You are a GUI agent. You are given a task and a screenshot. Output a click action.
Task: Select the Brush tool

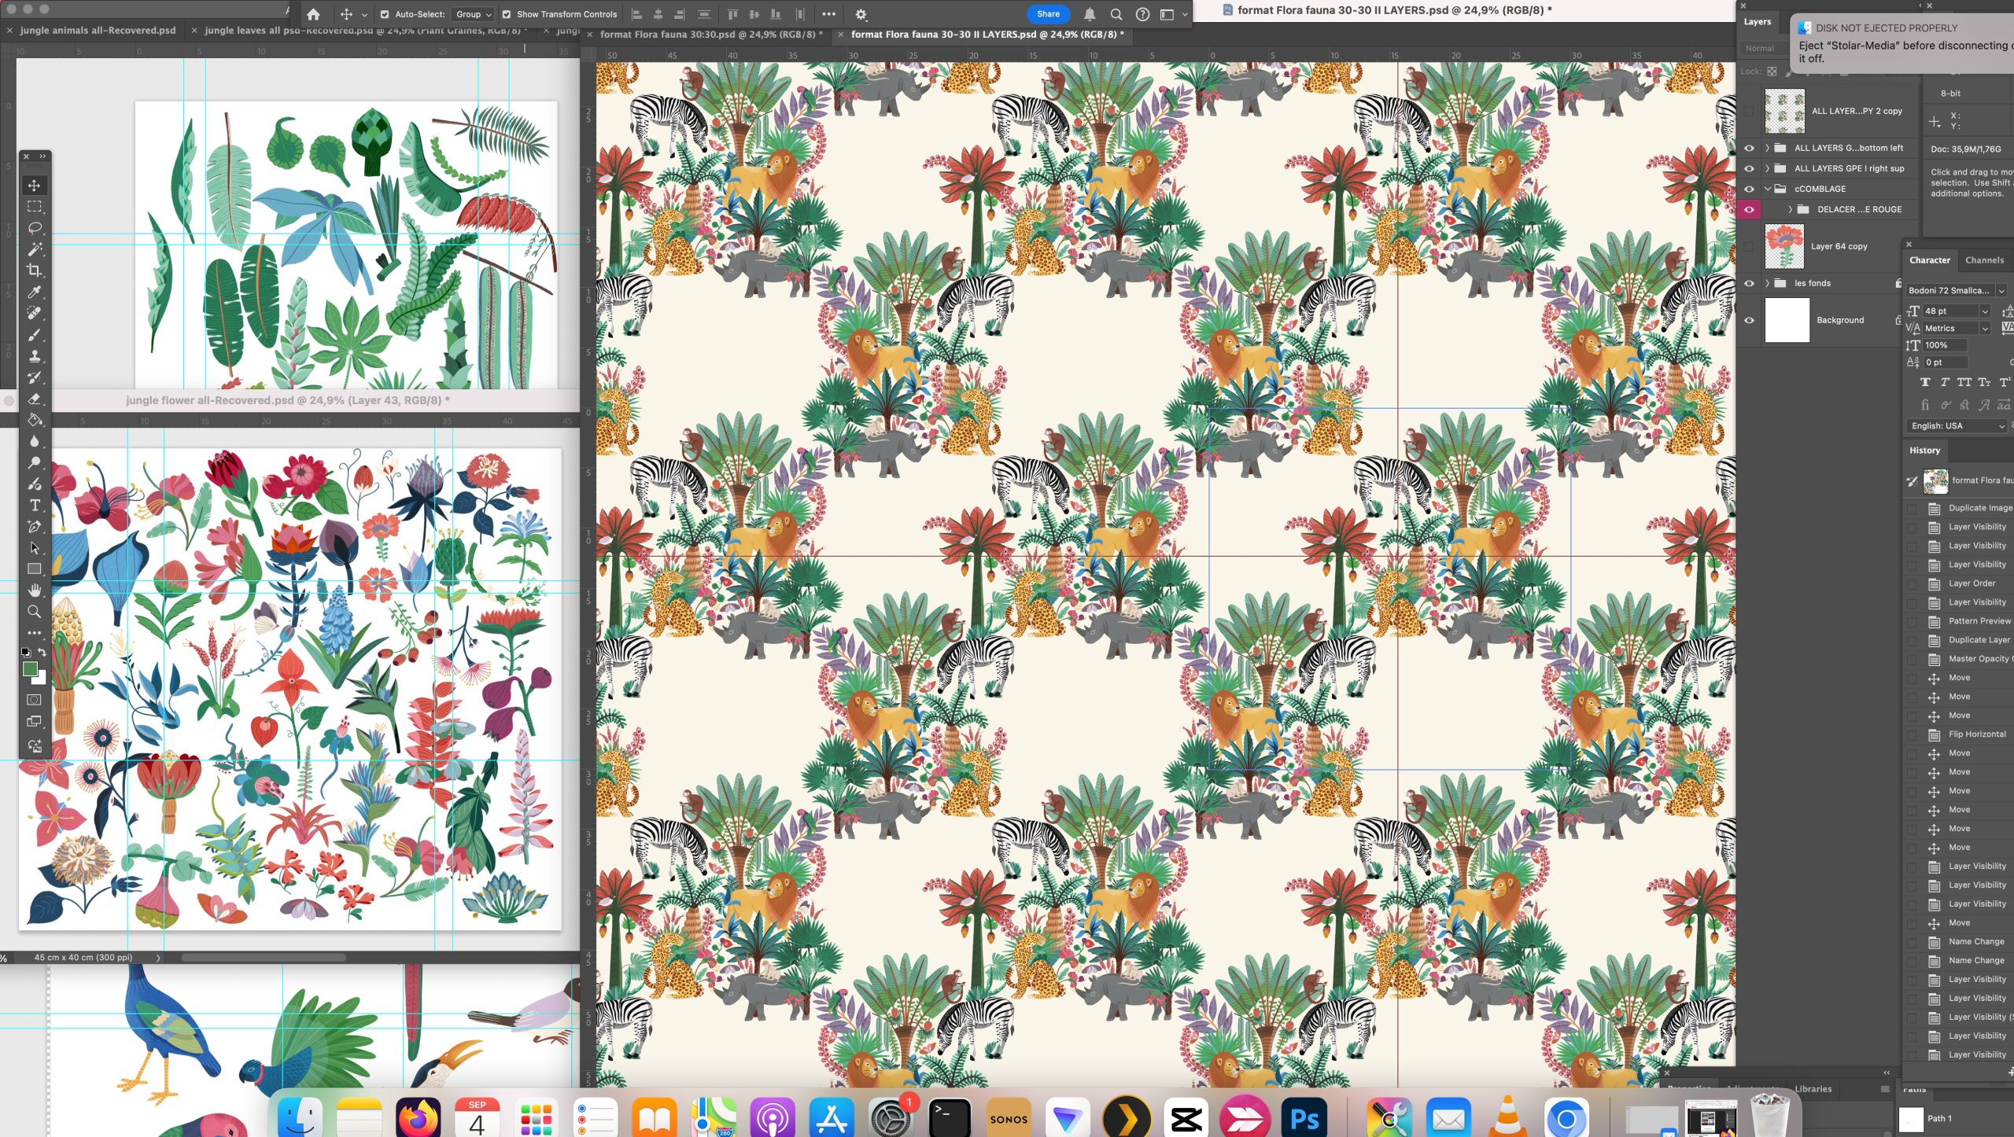point(34,335)
